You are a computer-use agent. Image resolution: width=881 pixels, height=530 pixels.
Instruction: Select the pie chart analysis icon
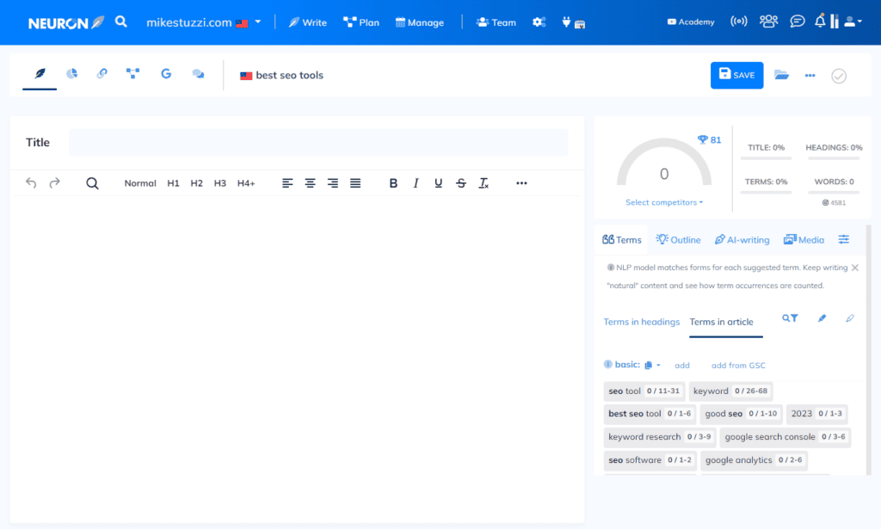coord(71,74)
